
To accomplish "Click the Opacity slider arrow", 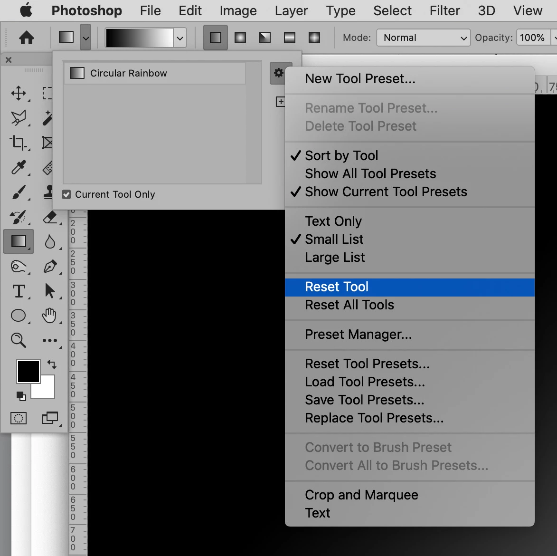I will 554,38.
